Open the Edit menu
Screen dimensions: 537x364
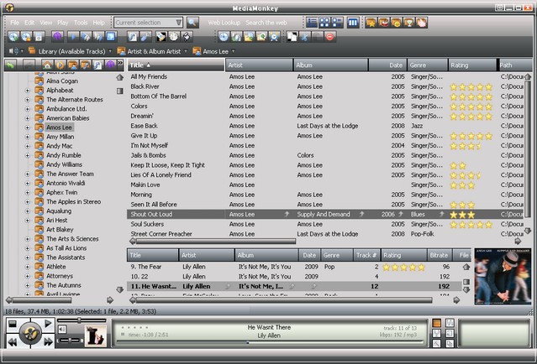[x=29, y=23]
